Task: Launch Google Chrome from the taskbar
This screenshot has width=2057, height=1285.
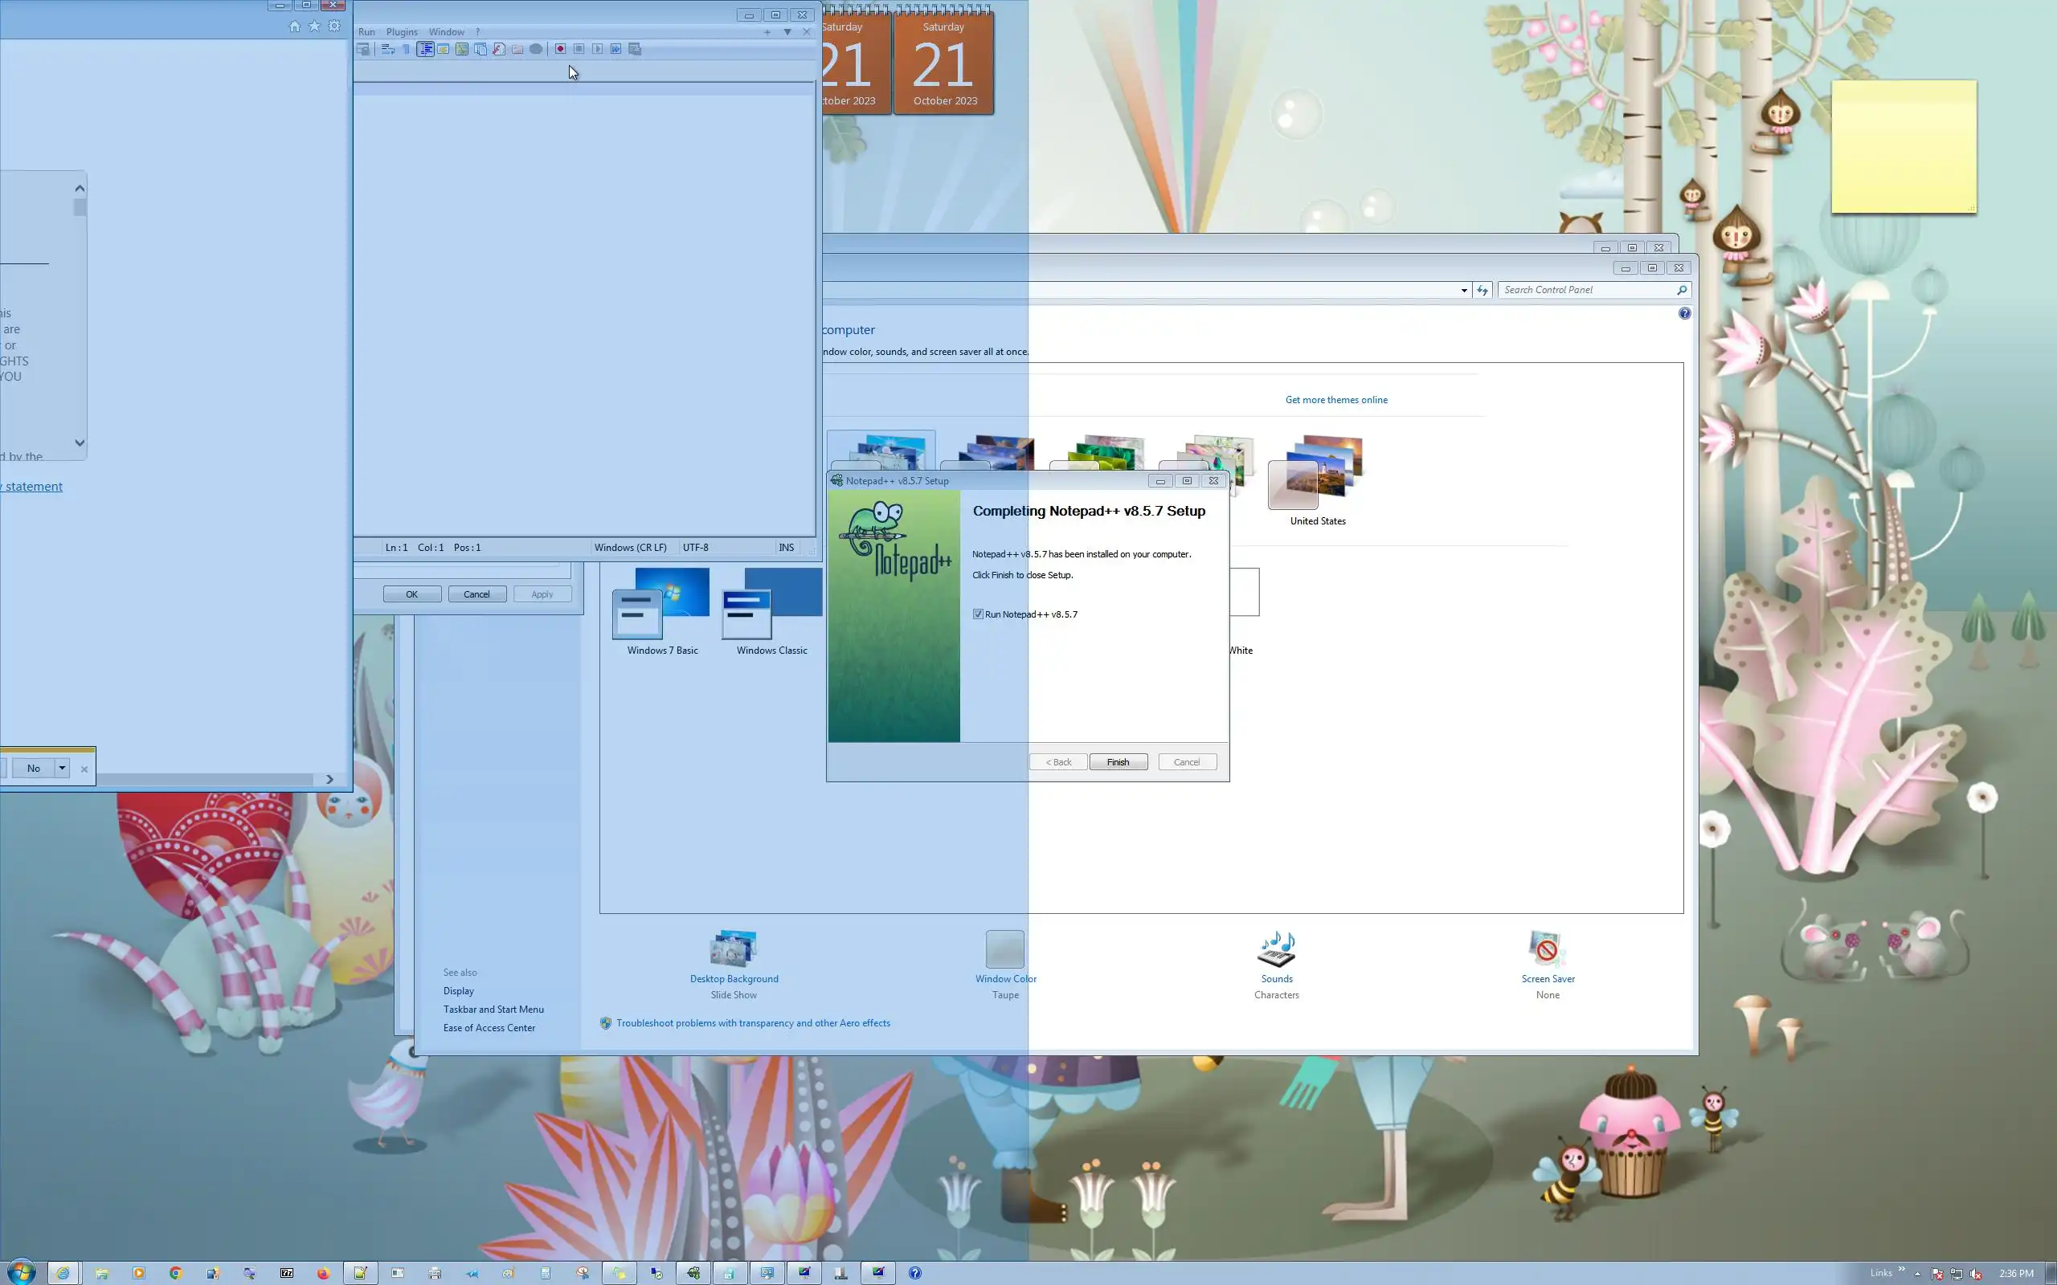Action: click(x=175, y=1272)
